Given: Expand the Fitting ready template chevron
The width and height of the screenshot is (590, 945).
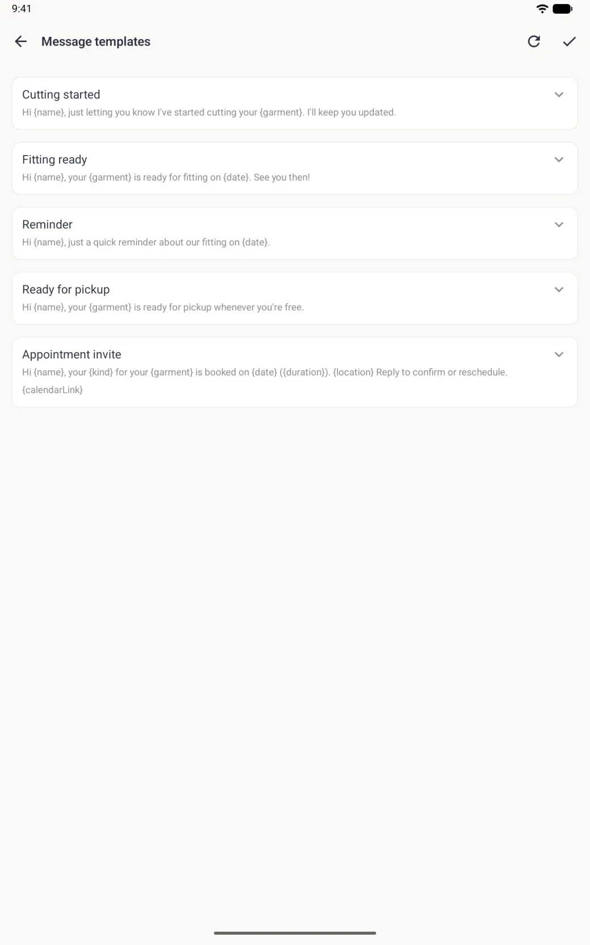Looking at the screenshot, I should coord(559,160).
